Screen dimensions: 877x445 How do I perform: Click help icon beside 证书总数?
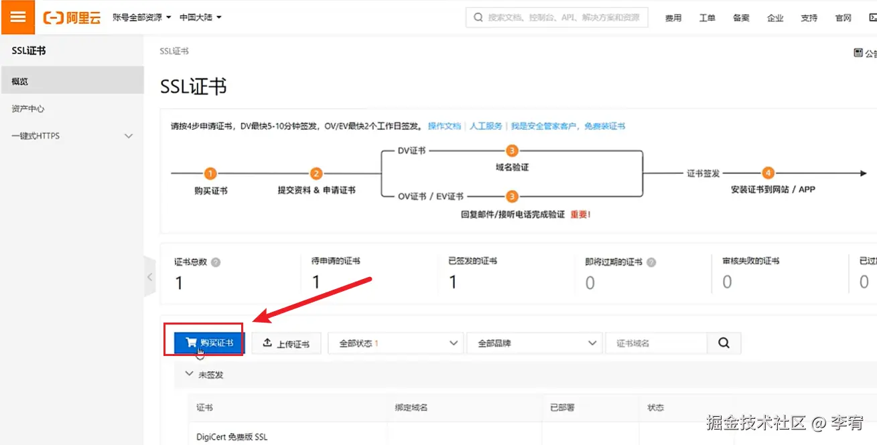pos(216,262)
